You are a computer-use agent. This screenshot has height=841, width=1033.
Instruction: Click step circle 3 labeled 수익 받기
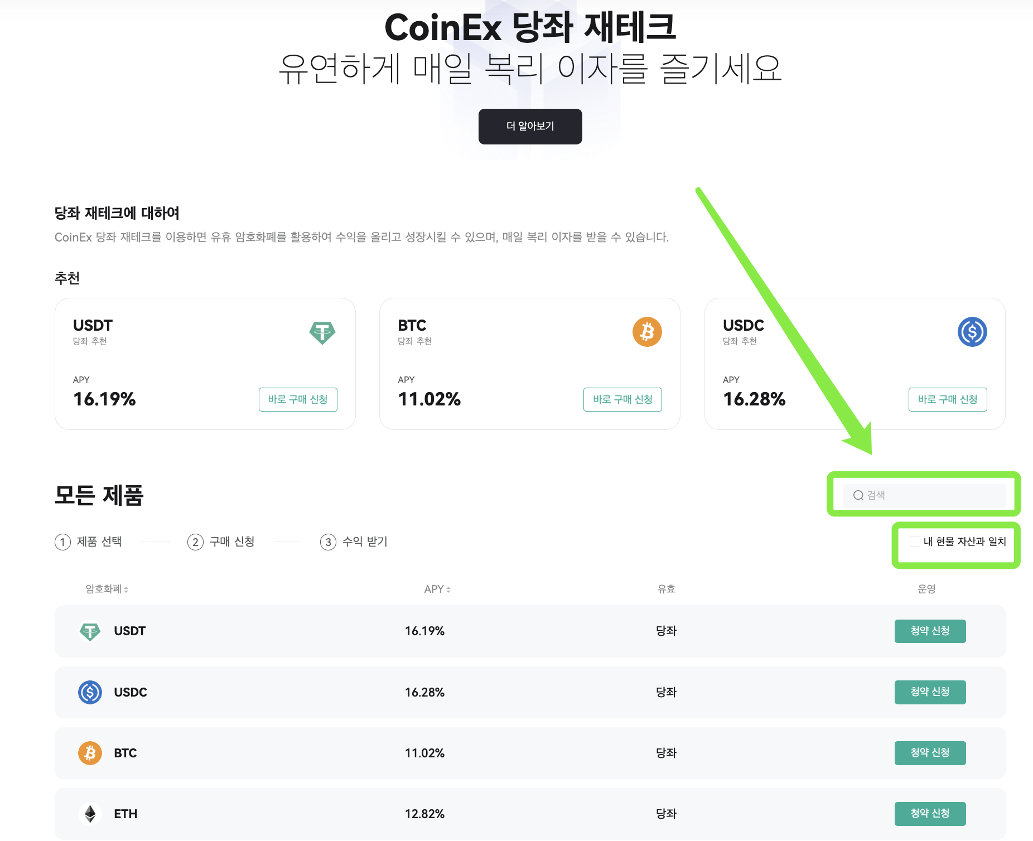[329, 542]
